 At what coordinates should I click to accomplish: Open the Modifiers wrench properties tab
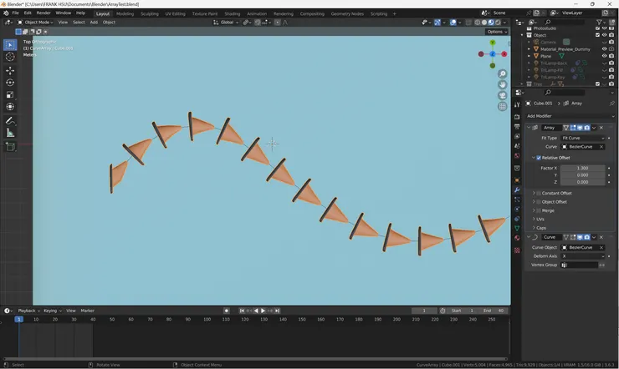517,191
